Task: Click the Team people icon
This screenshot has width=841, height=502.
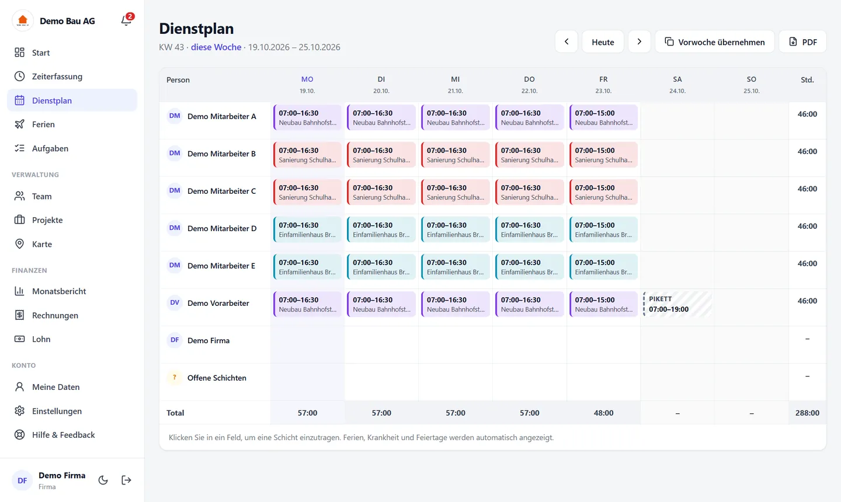Action: pyautogui.click(x=19, y=196)
